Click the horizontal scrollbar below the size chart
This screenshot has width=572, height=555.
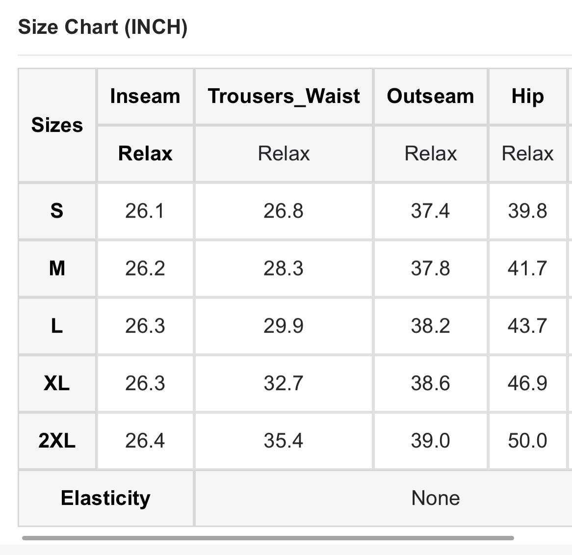268,538
